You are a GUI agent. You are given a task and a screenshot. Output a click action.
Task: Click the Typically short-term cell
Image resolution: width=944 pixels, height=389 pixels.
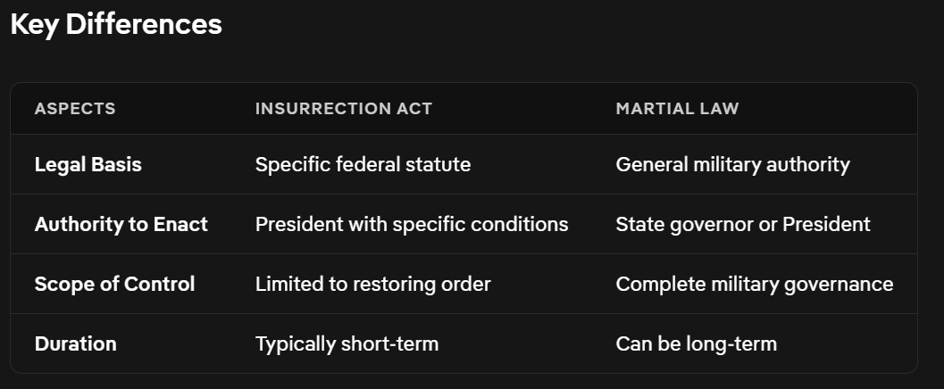[347, 343]
